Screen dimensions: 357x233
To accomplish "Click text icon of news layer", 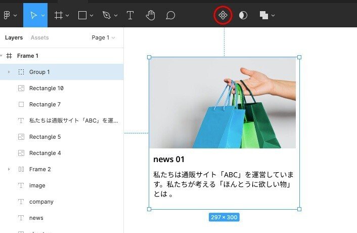I will point(21,218).
